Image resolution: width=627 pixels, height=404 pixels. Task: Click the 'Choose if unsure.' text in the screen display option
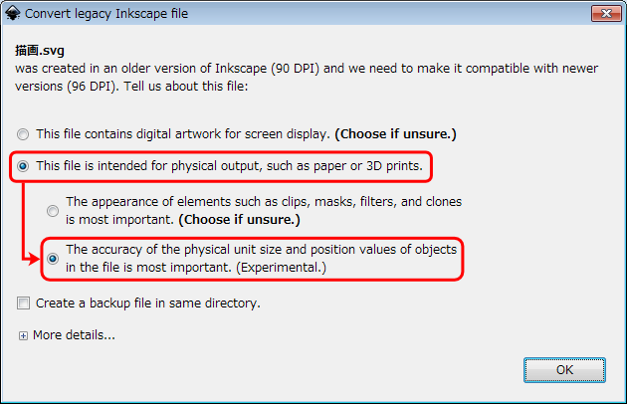point(394,133)
